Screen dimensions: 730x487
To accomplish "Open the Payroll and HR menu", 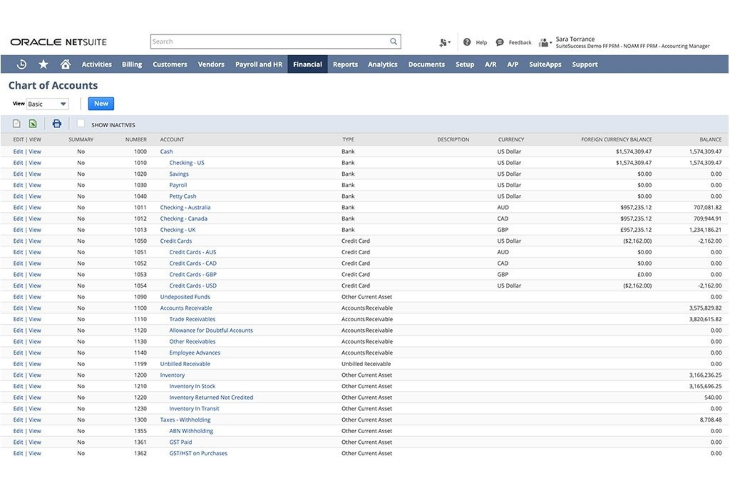I will 258,64.
